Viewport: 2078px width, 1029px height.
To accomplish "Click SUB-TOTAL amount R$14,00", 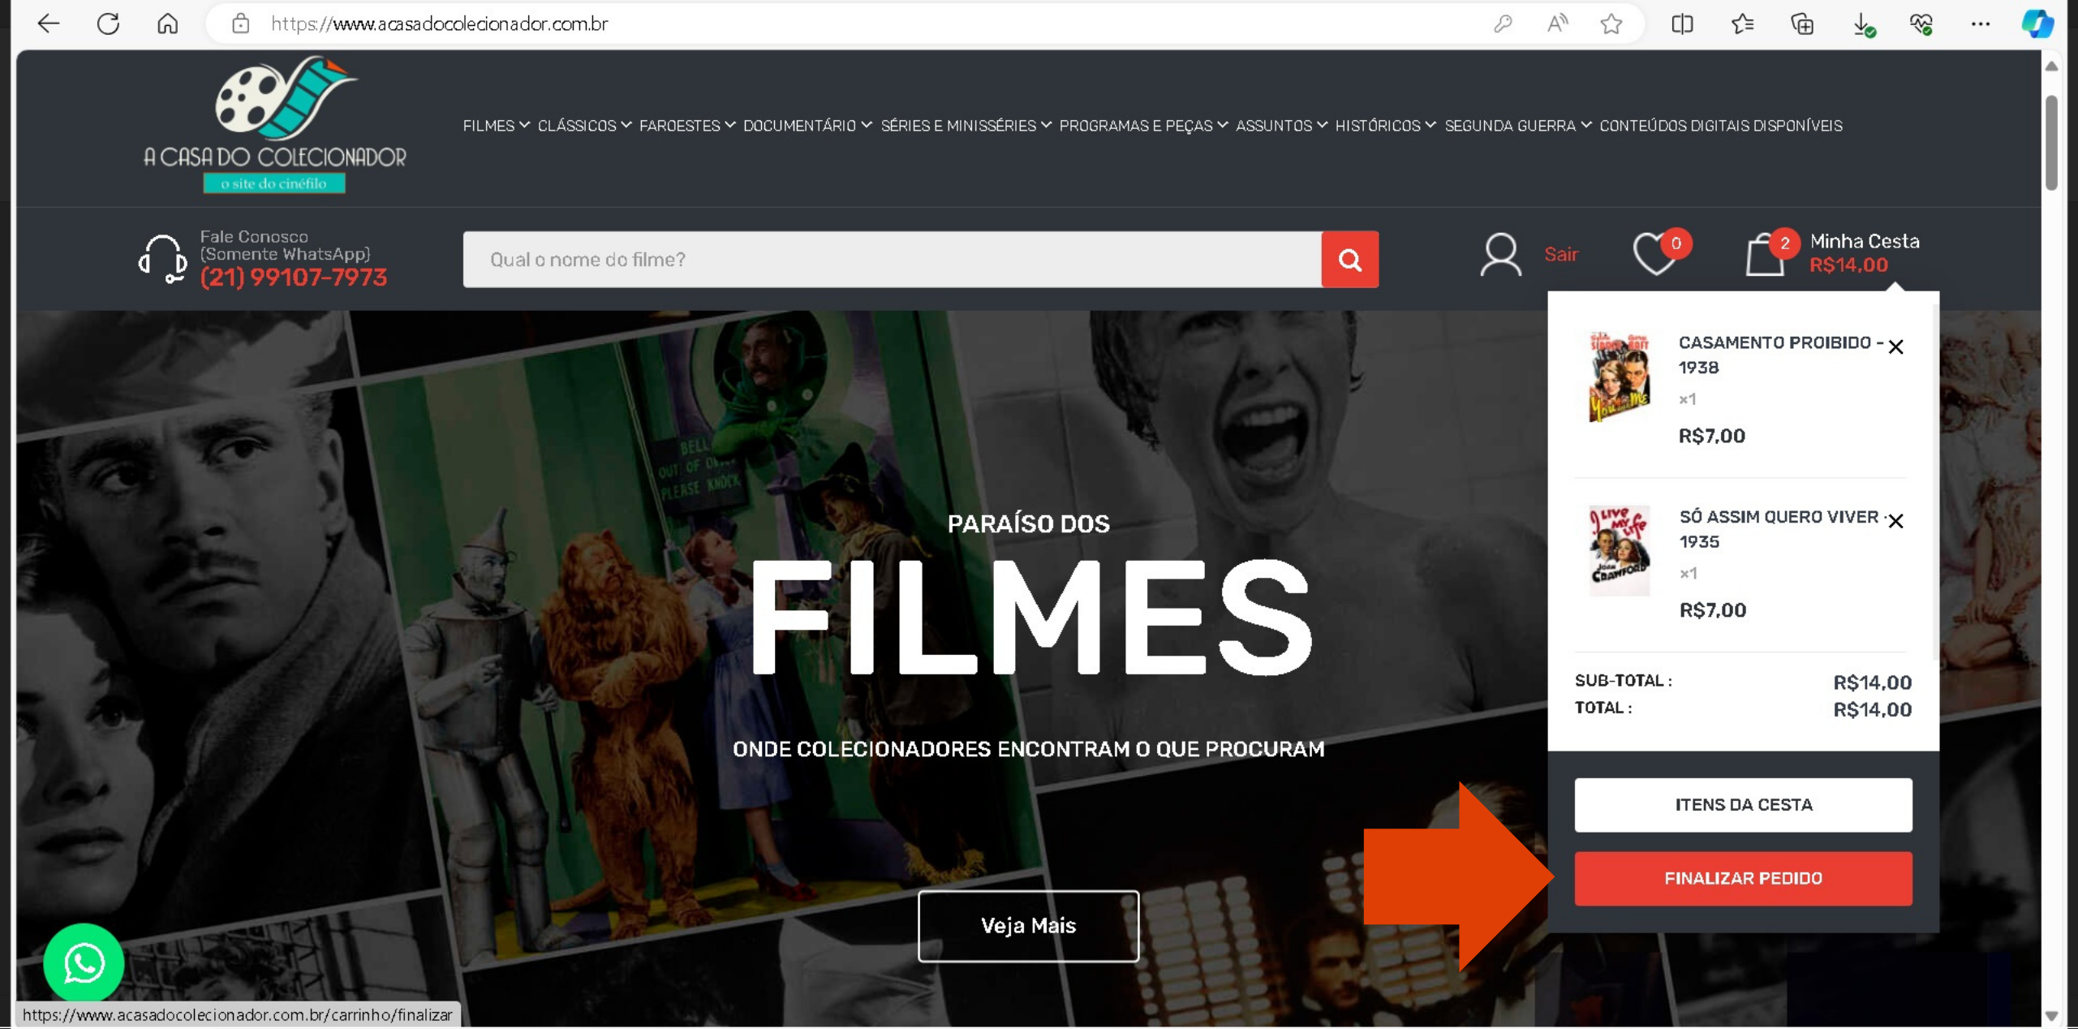I will point(1872,682).
